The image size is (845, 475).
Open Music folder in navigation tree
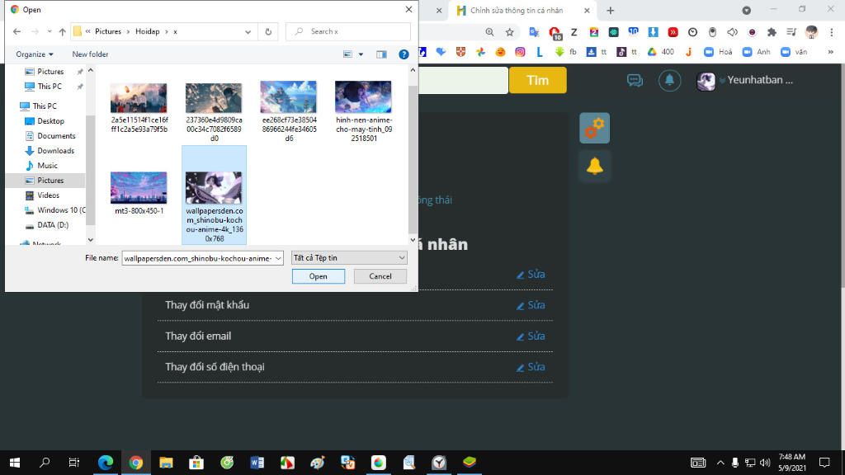[47, 165]
